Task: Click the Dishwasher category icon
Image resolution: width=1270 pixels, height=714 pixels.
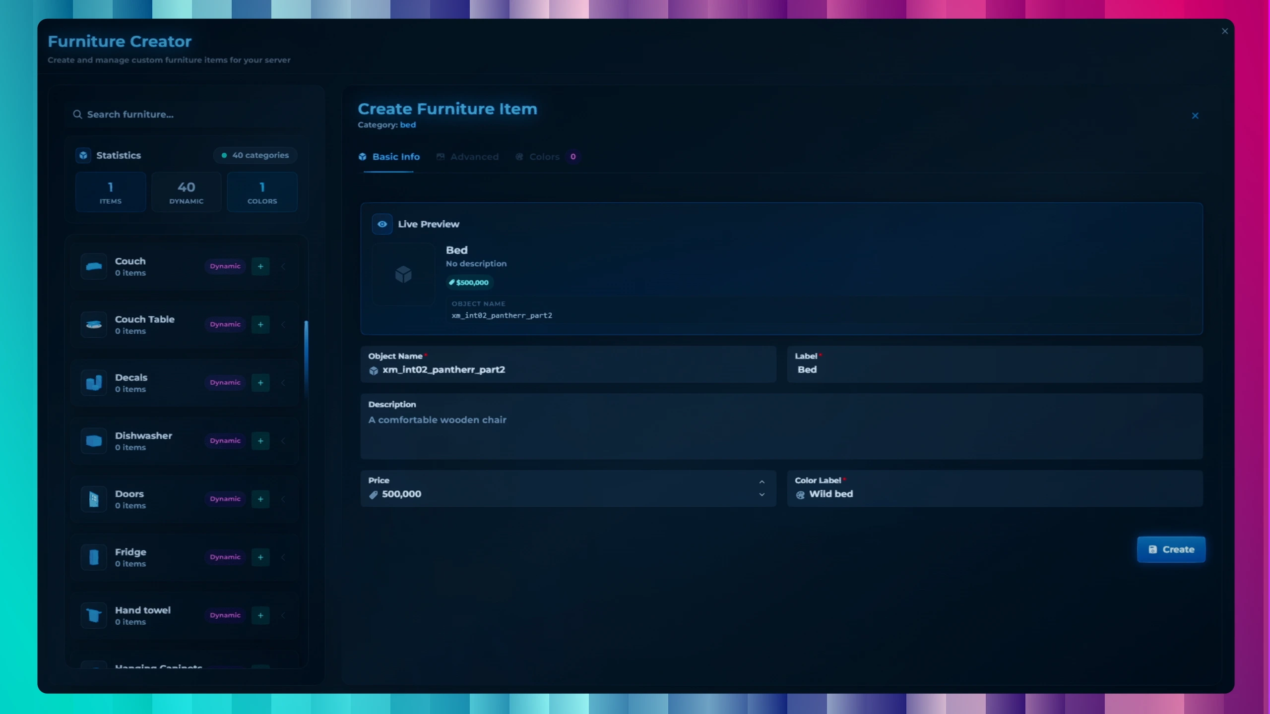Action: pyautogui.click(x=94, y=441)
